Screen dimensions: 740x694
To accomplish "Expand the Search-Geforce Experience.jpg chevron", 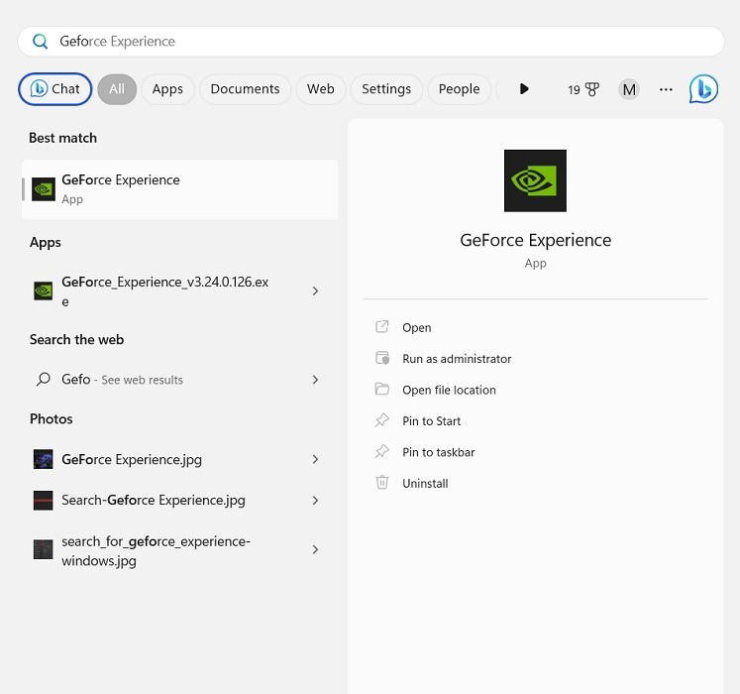I will point(315,501).
